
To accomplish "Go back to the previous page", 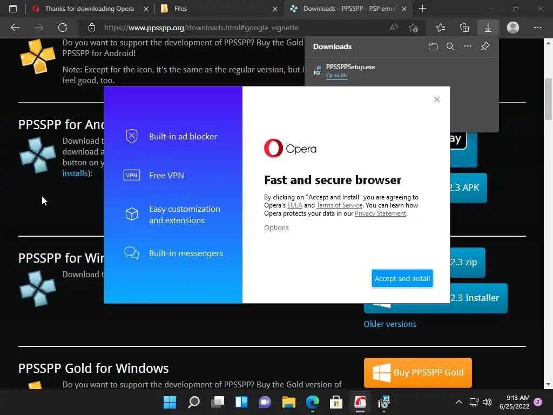I will [x=15, y=28].
